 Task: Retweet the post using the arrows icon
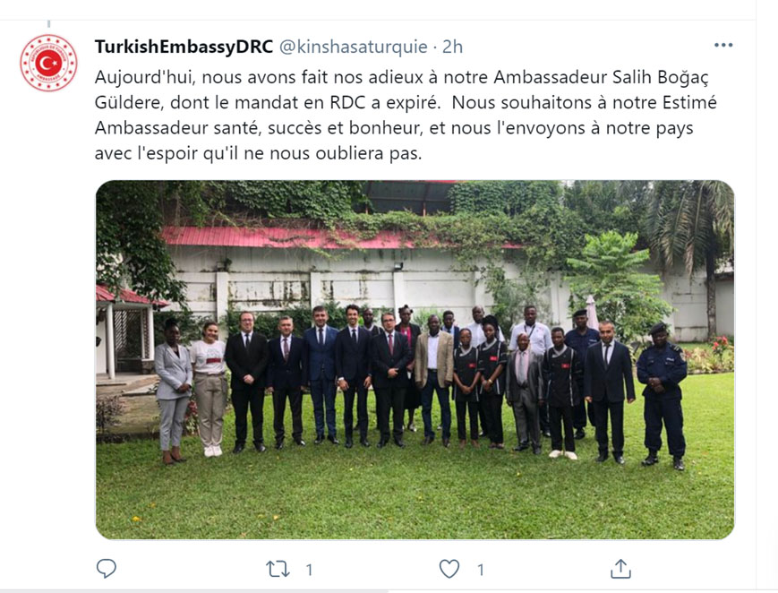(278, 569)
